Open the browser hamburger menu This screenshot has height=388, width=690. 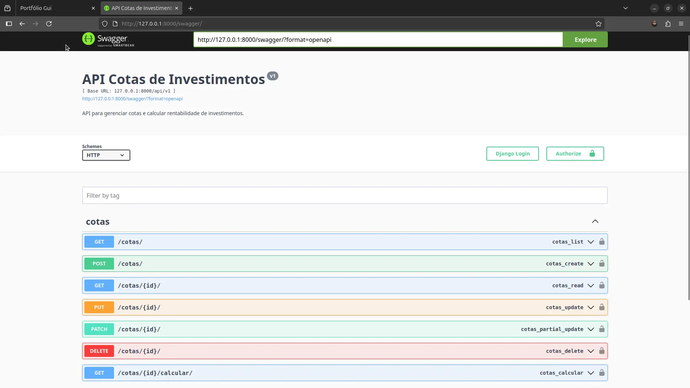pyautogui.click(x=681, y=24)
